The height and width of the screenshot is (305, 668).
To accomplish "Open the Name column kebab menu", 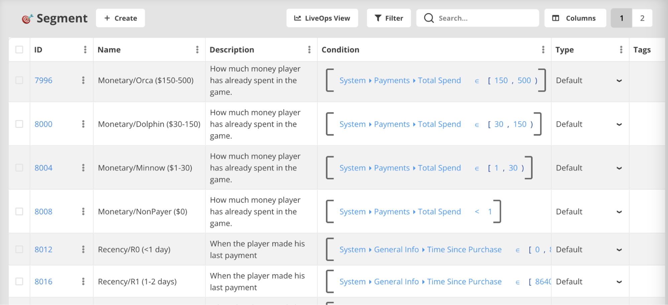I will [x=197, y=50].
